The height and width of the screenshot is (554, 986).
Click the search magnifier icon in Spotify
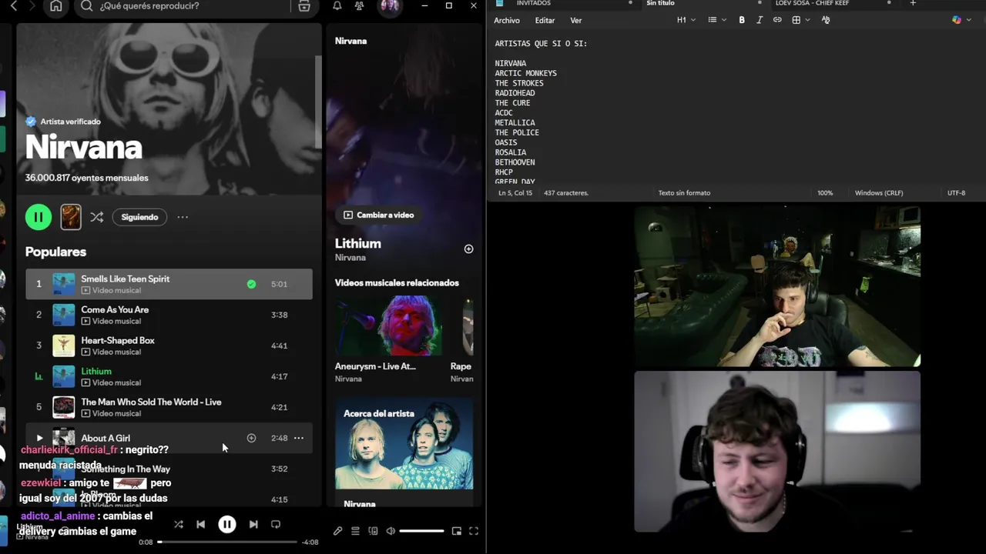(86, 6)
